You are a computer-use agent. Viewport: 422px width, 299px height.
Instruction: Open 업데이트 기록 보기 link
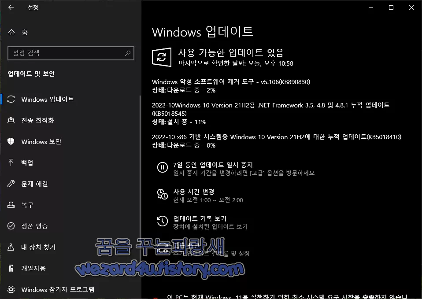(200, 218)
